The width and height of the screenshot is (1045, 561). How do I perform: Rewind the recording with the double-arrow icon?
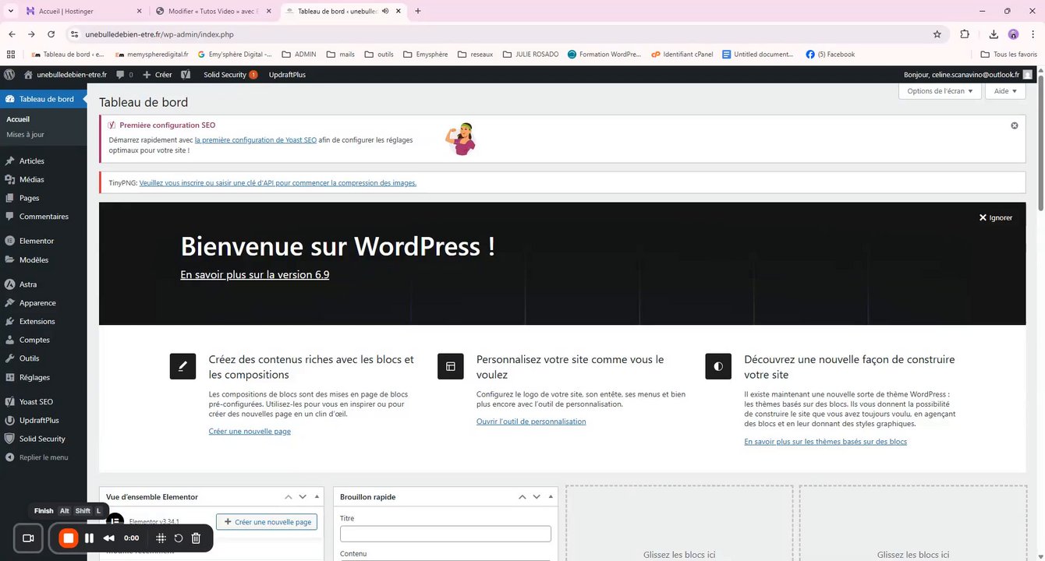coord(109,538)
